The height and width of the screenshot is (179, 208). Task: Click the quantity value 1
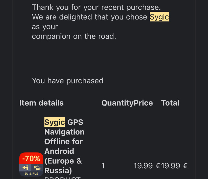click(103, 166)
